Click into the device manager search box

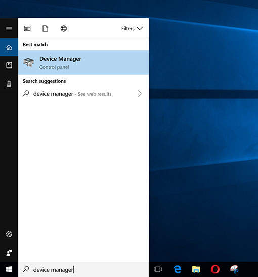[83, 269]
